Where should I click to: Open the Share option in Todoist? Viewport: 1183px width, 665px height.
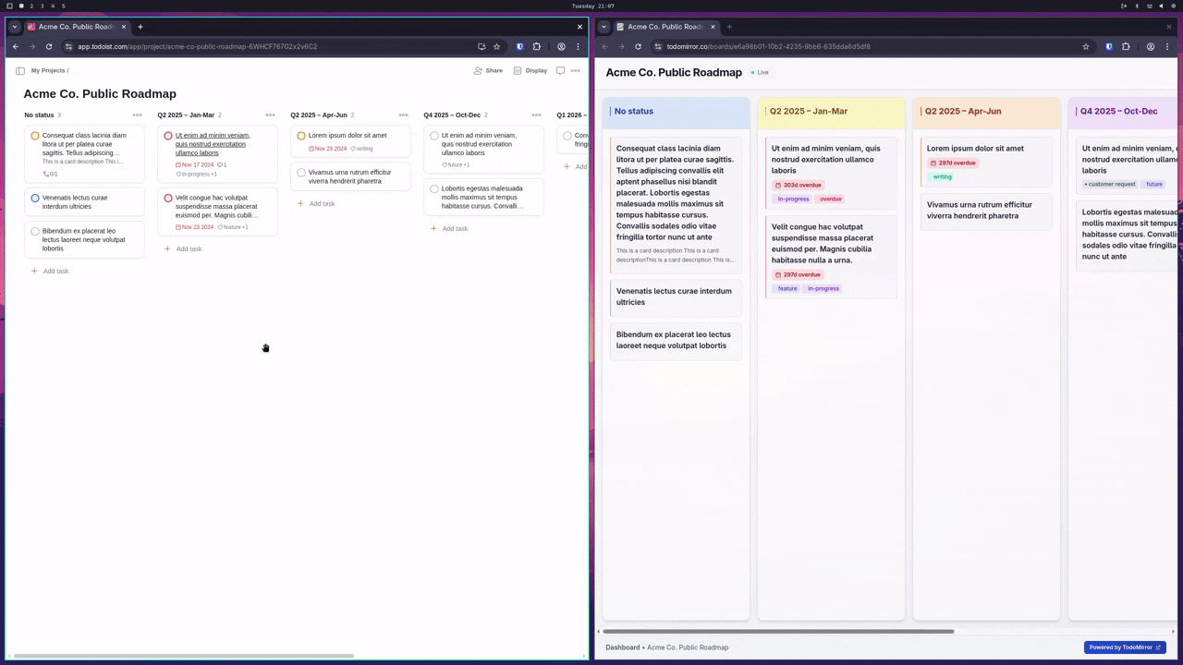(x=488, y=70)
